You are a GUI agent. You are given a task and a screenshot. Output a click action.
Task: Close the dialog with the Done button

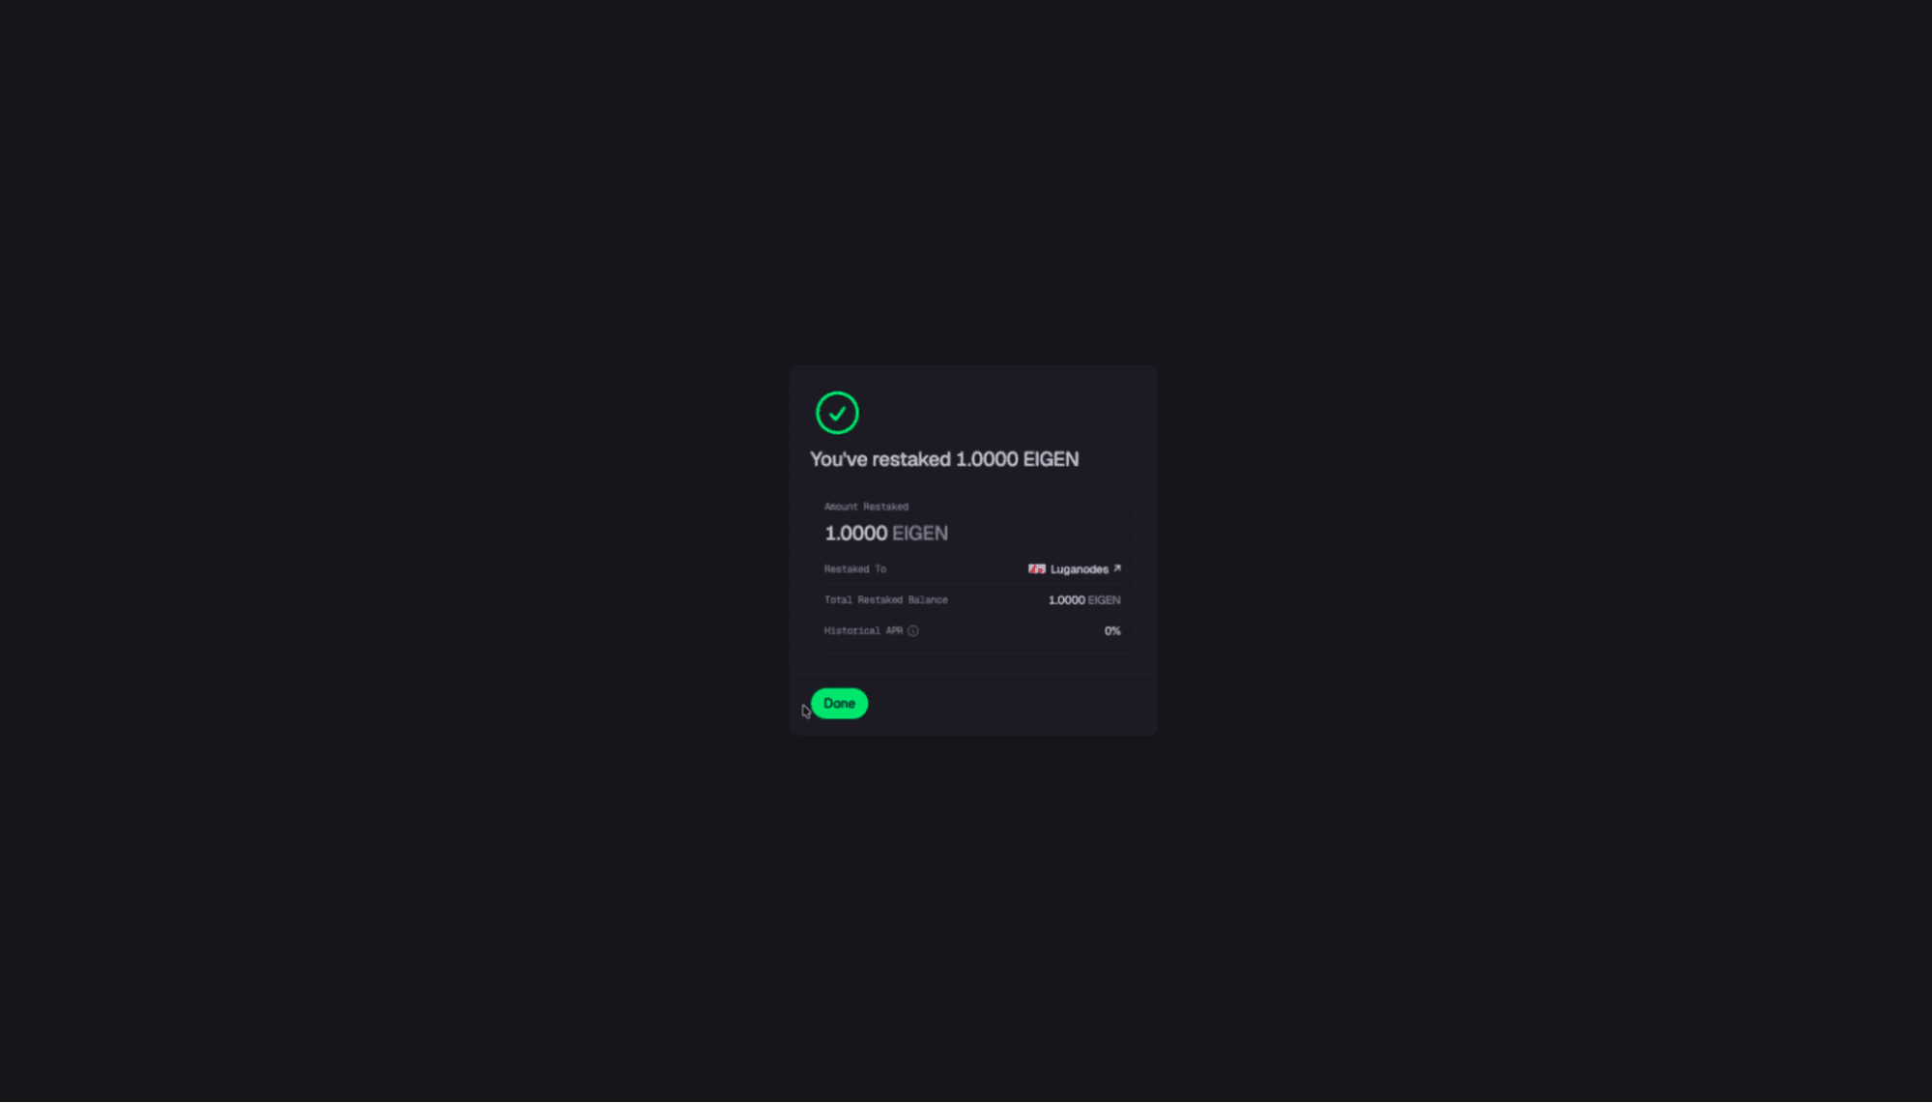[x=839, y=704]
